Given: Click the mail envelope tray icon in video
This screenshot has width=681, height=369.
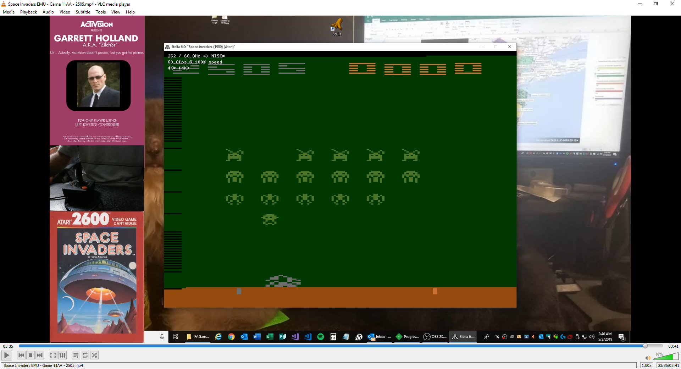Looking at the screenshot, I should 519,337.
